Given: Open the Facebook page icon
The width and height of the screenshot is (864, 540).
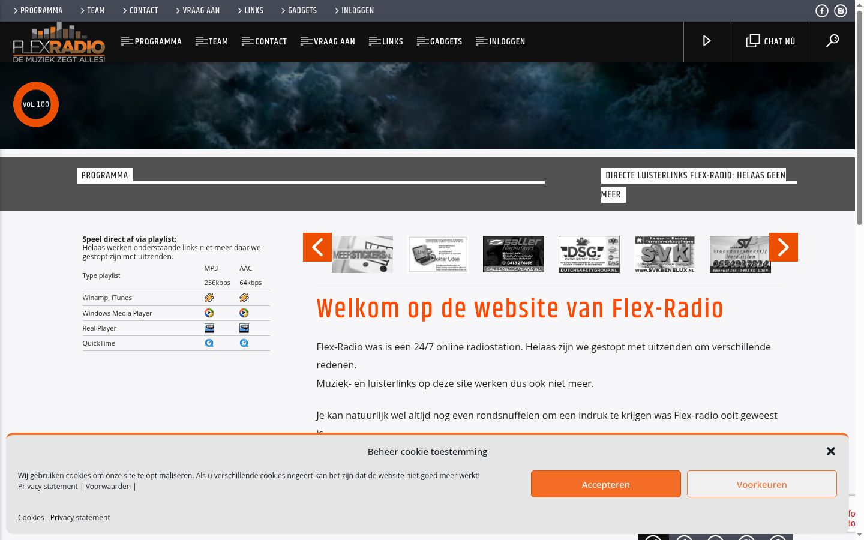Looking at the screenshot, I should pos(822,11).
